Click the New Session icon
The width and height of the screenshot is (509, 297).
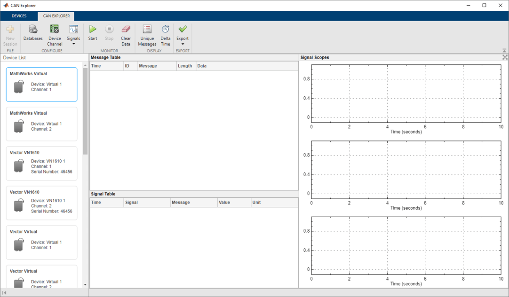tap(10, 30)
